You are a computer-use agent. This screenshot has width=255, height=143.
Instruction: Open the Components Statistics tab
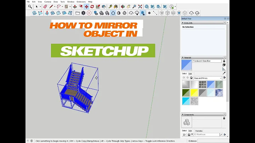point(199,131)
